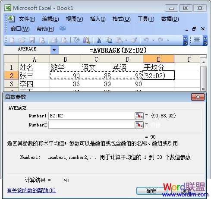Select the column E header
Screen dimensions: 211x199
[x=158, y=59]
